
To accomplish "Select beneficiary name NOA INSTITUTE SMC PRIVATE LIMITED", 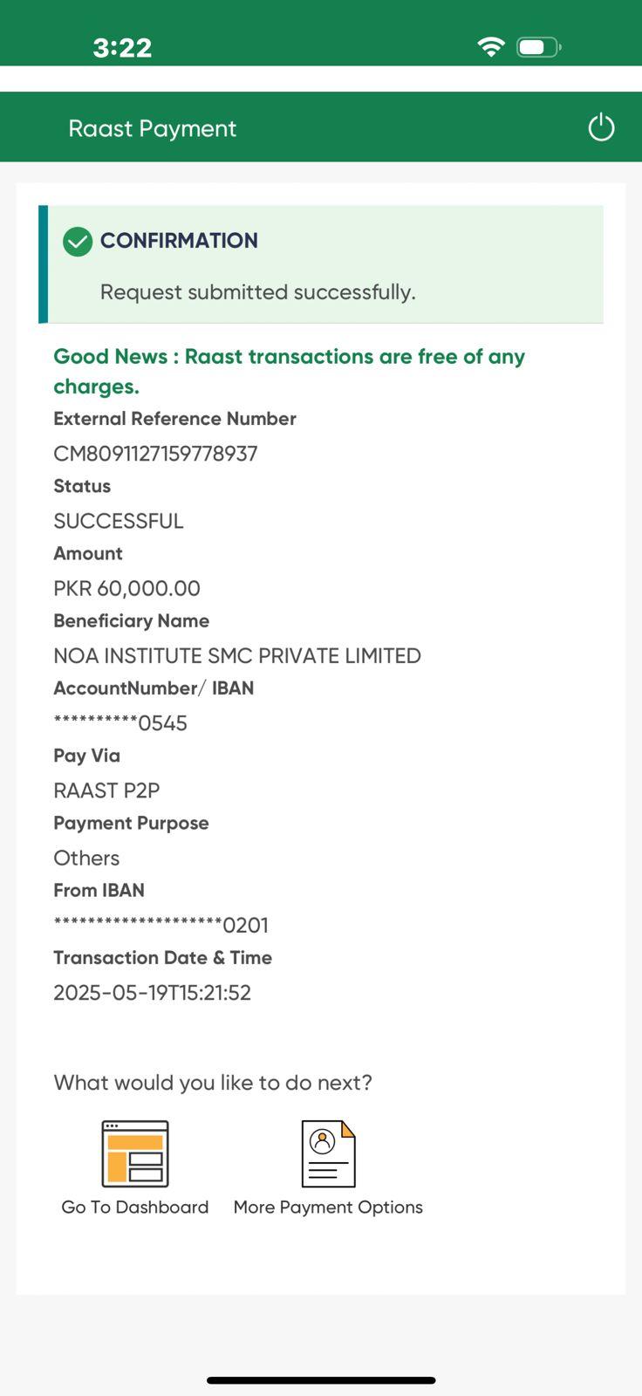I will 237,655.
